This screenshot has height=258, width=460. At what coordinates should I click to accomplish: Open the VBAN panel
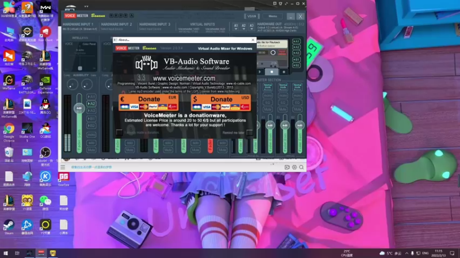tap(252, 17)
